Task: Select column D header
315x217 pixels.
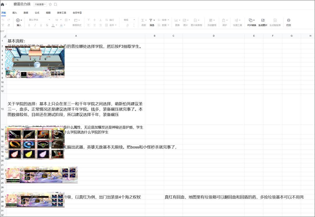Action: coord(213,36)
